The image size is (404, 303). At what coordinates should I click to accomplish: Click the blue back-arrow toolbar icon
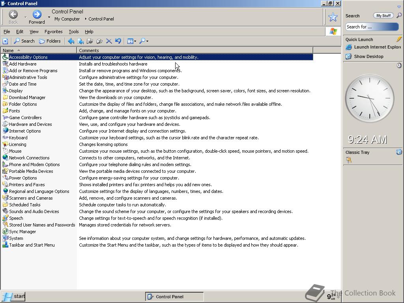[x=71, y=41]
